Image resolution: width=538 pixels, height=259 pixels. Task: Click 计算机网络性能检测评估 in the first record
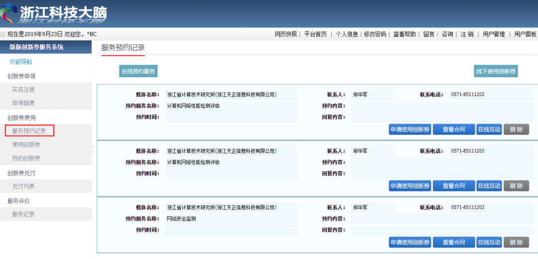point(193,106)
